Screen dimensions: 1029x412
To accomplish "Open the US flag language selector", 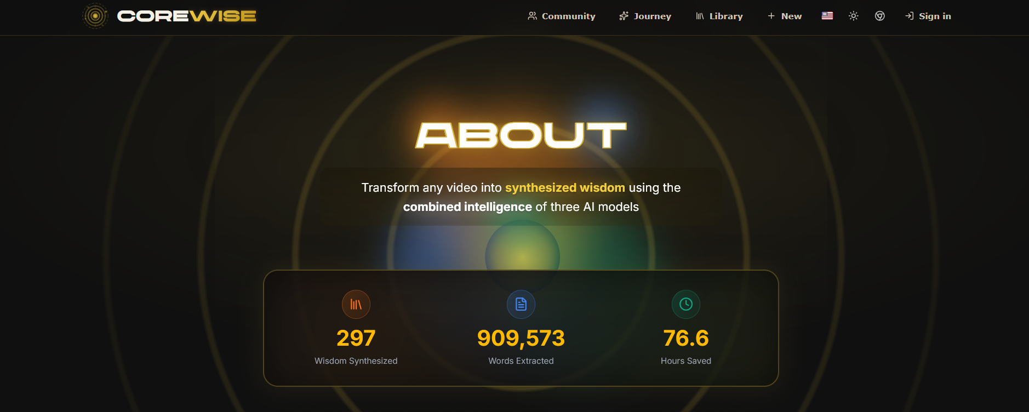I will pyautogui.click(x=827, y=16).
